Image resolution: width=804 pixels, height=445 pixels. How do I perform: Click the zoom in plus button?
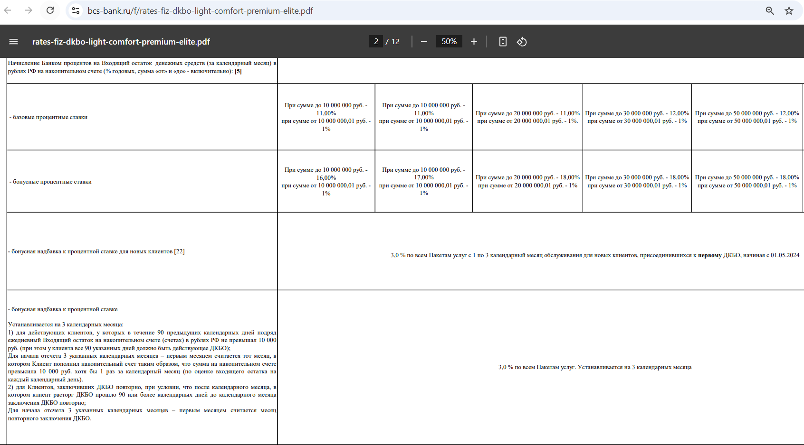(x=474, y=42)
